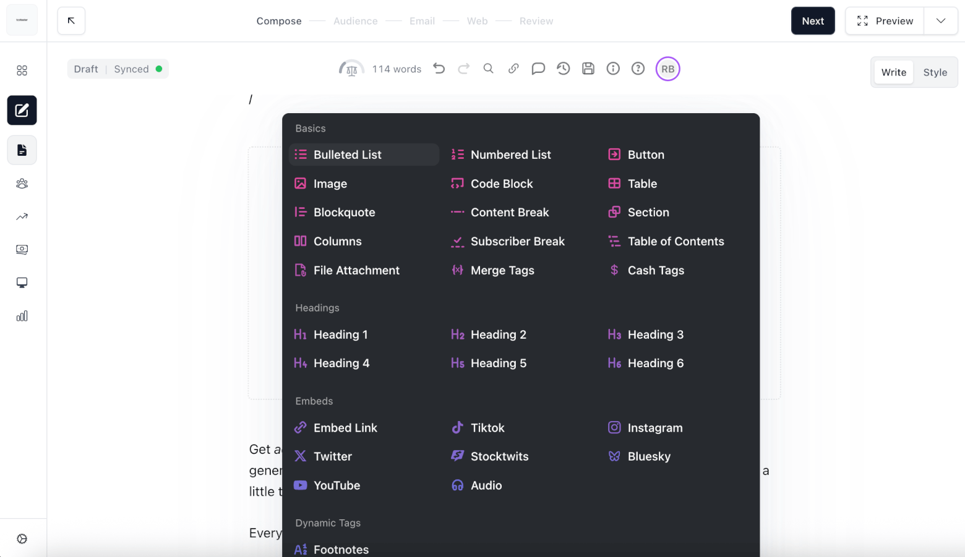
Task: Open the RB profile avatar
Action: click(x=667, y=69)
